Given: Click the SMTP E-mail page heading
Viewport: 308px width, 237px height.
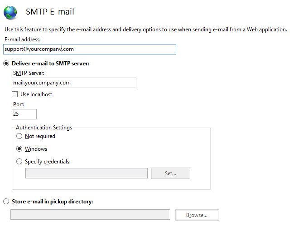Looking at the screenshot, I should click(x=50, y=12).
